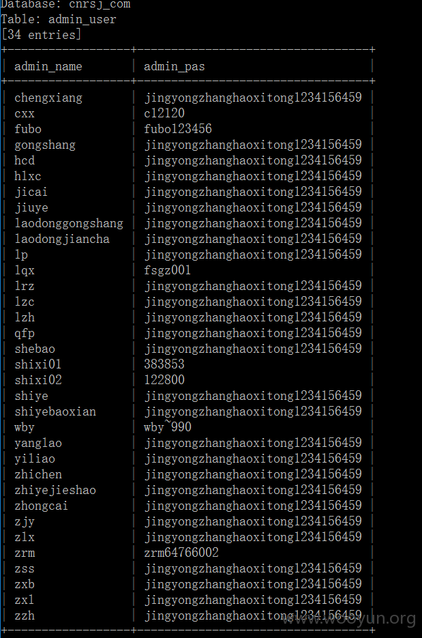
Task: Select the laodonggongshang row name
Action: [69, 223]
